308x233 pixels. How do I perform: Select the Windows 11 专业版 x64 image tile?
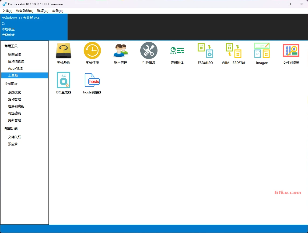coord(34,27)
